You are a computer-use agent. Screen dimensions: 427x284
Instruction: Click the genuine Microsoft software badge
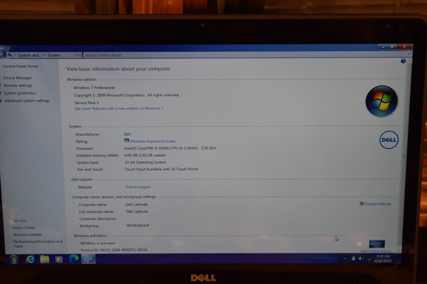[377, 244]
